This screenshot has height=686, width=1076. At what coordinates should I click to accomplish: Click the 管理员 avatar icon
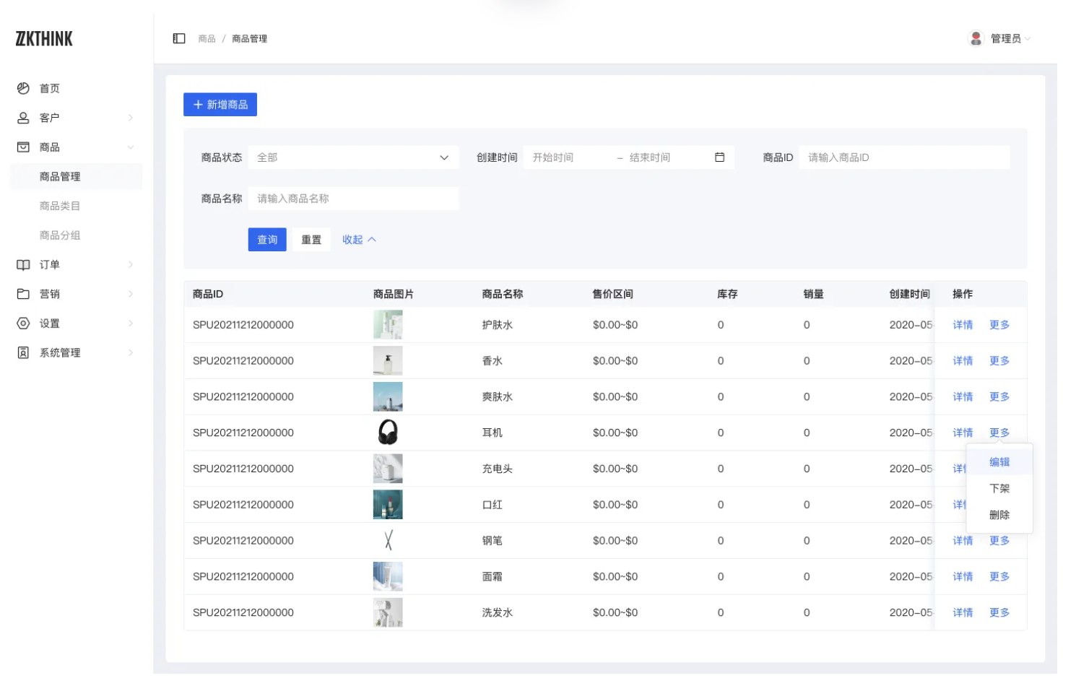pyautogui.click(x=976, y=38)
